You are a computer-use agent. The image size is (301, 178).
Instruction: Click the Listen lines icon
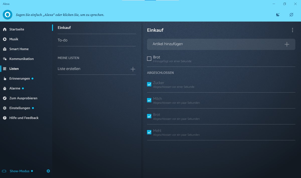(x=5, y=68)
